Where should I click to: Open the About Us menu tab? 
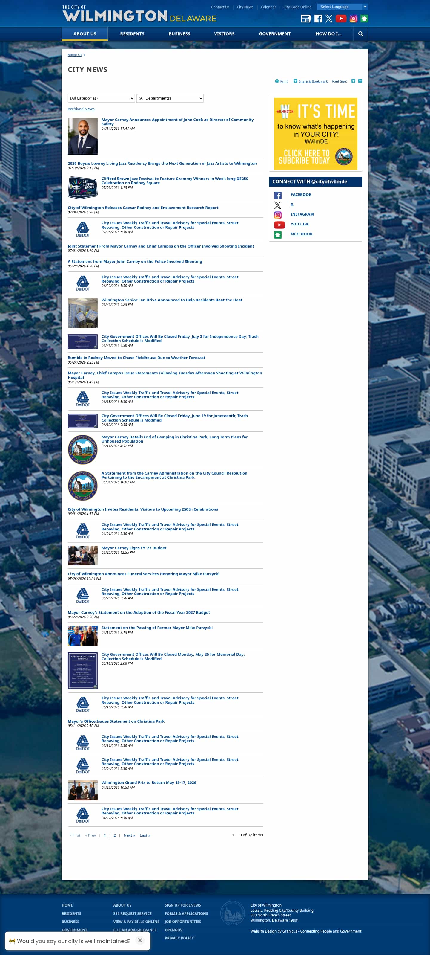(85, 34)
